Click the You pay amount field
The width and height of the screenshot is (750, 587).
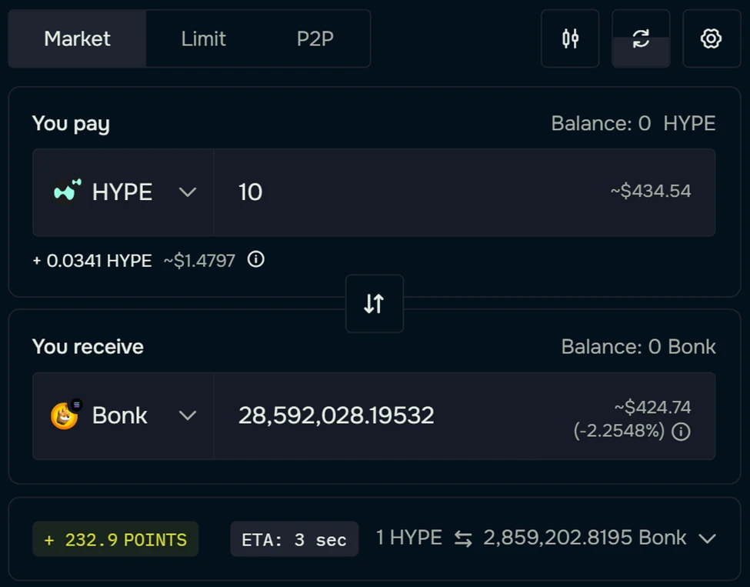pyautogui.click(x=415, y=192)
